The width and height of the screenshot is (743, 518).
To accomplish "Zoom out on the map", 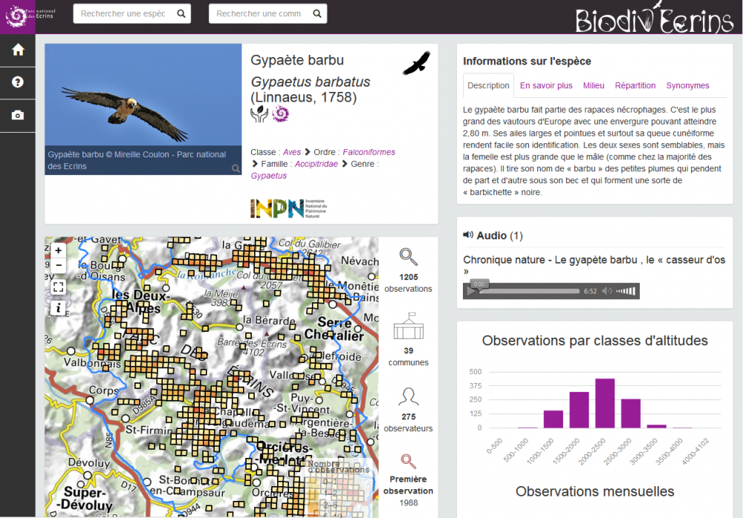I will pos(59,265).
